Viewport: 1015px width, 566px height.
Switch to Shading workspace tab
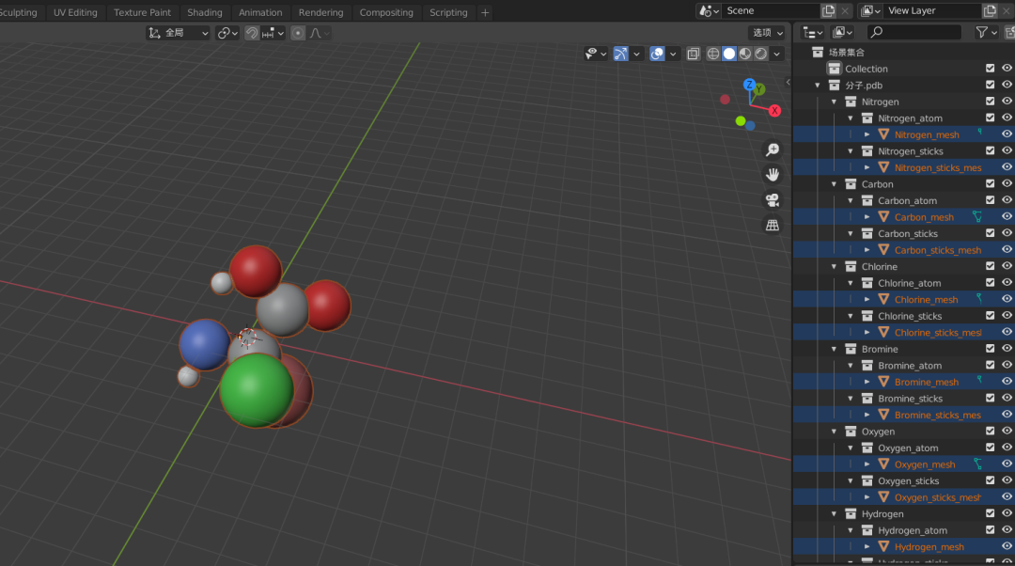point(205,12)
